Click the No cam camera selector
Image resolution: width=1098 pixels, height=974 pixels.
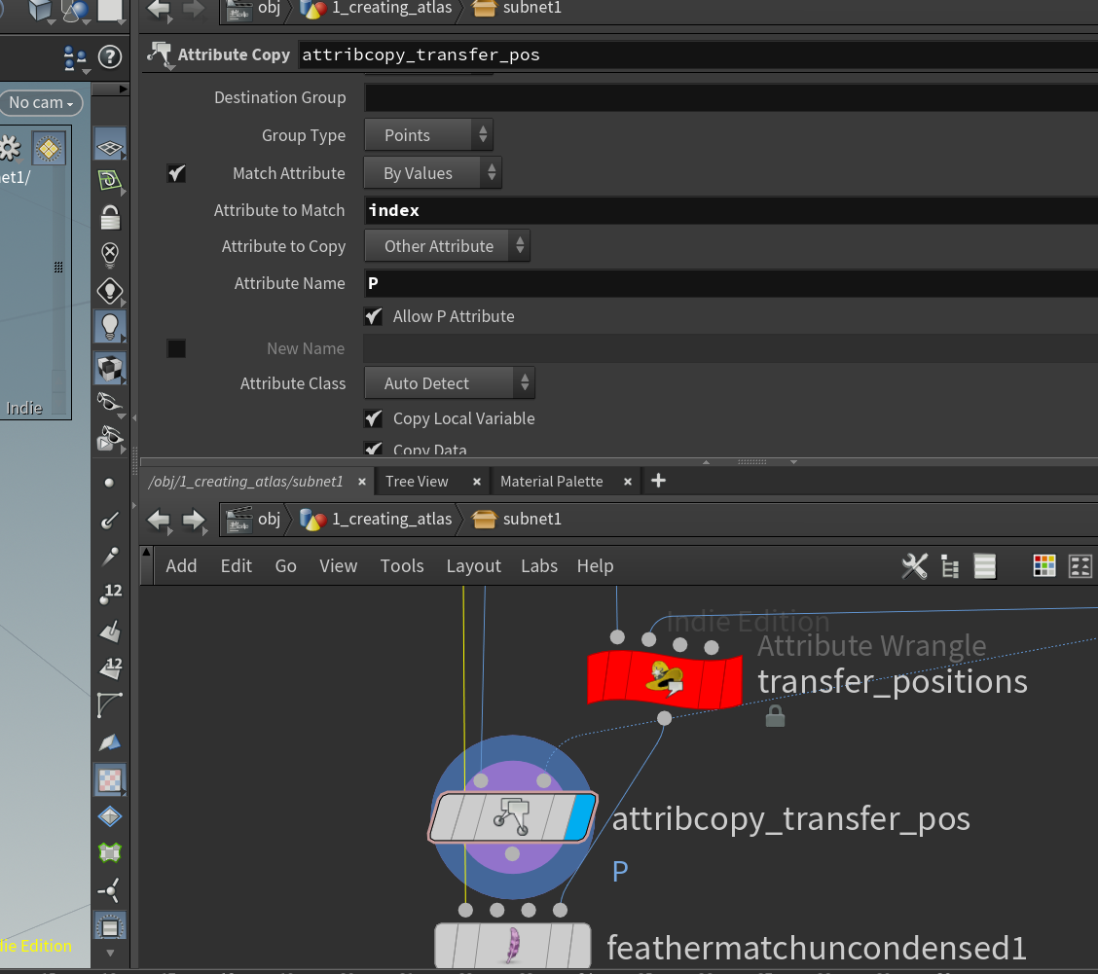pos(39,102)
